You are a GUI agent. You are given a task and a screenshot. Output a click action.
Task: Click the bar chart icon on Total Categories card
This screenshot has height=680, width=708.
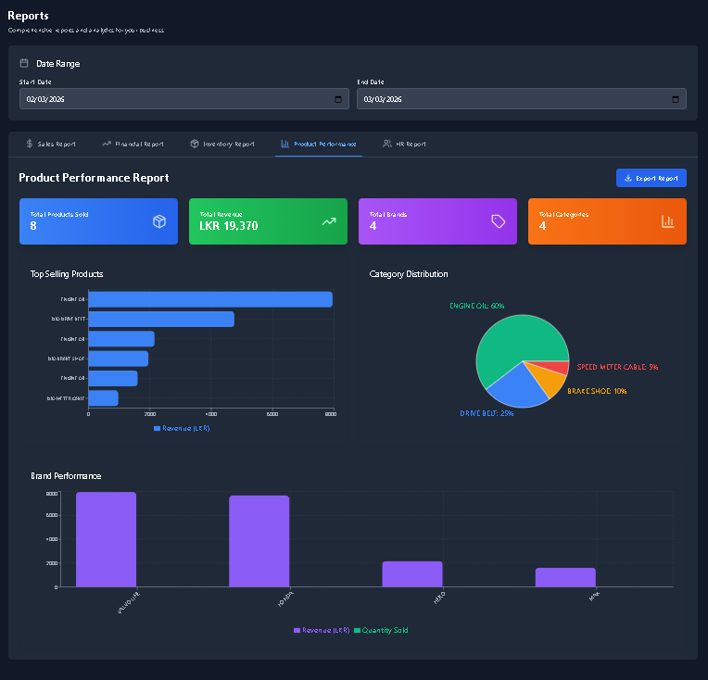pos(667,221)
